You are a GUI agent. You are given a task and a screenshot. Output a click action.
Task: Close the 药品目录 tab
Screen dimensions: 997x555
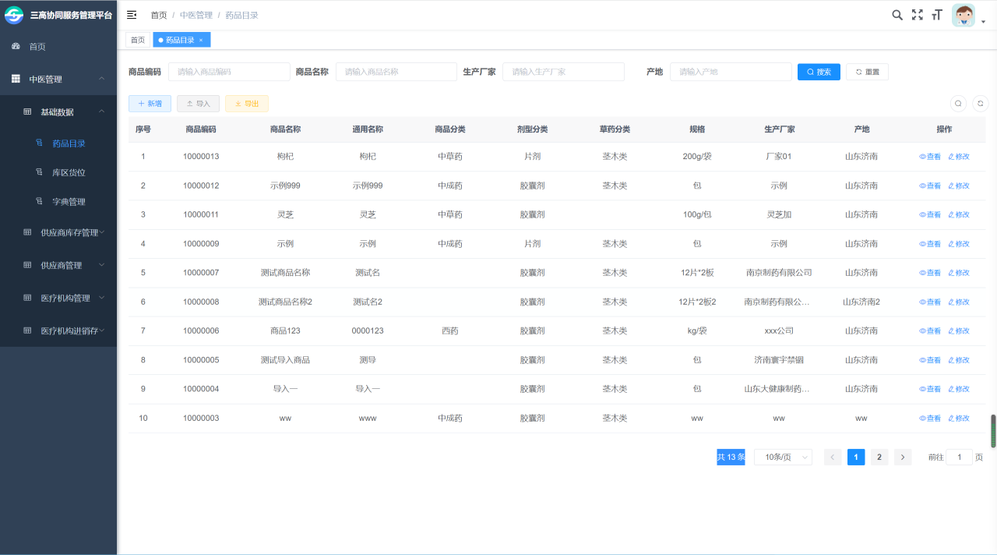tap(201, 40)
